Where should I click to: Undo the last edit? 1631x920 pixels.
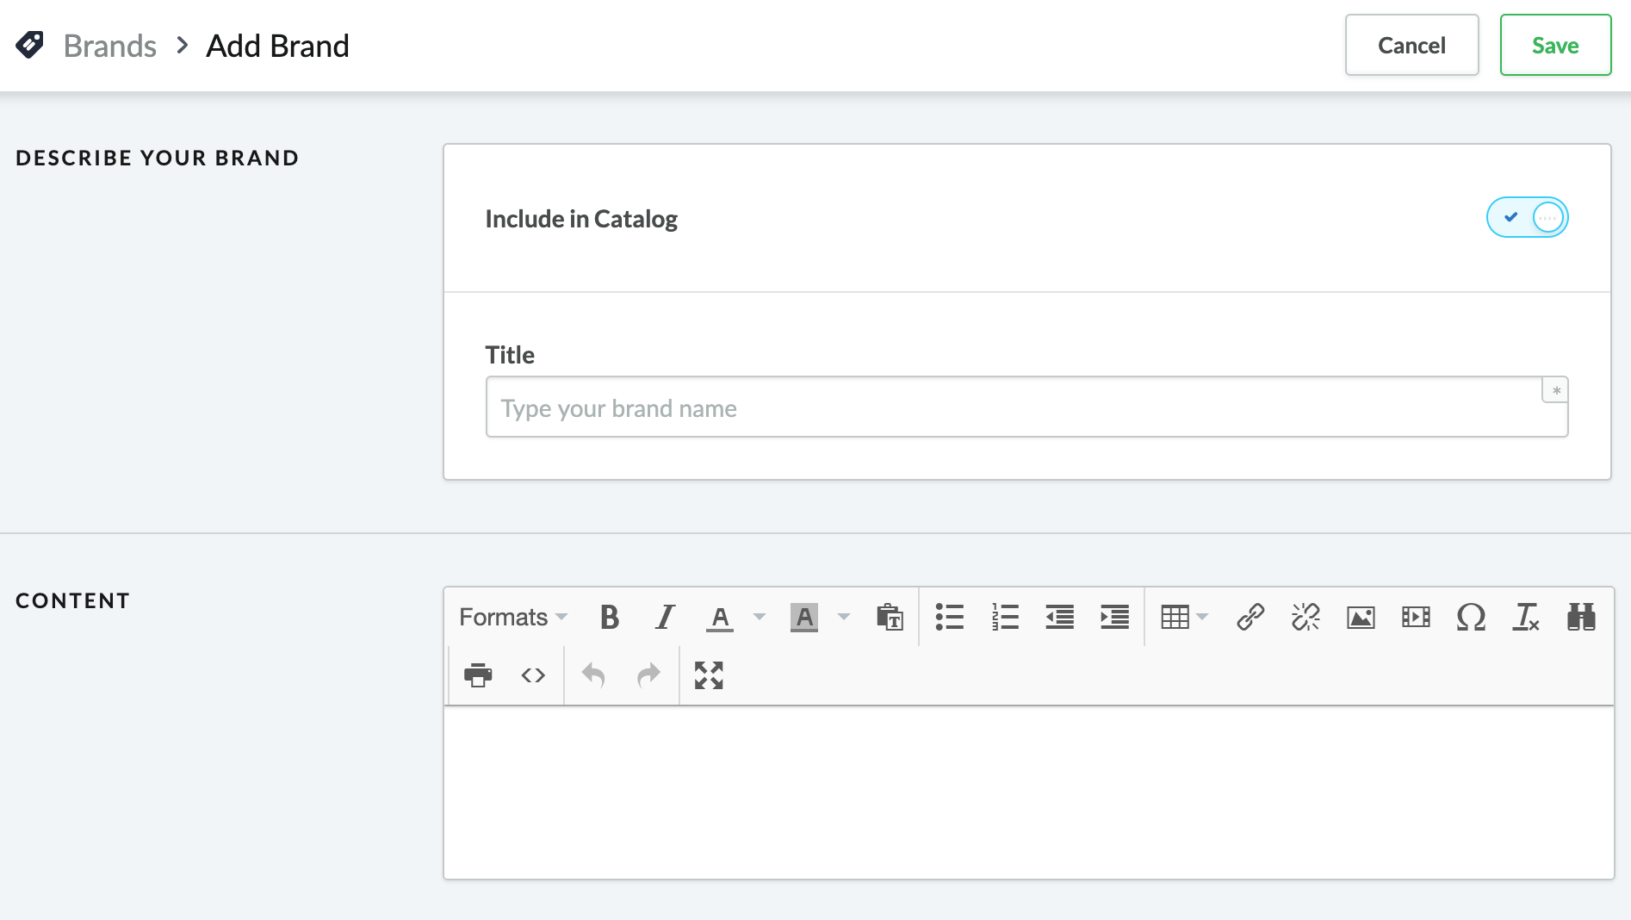593,675
